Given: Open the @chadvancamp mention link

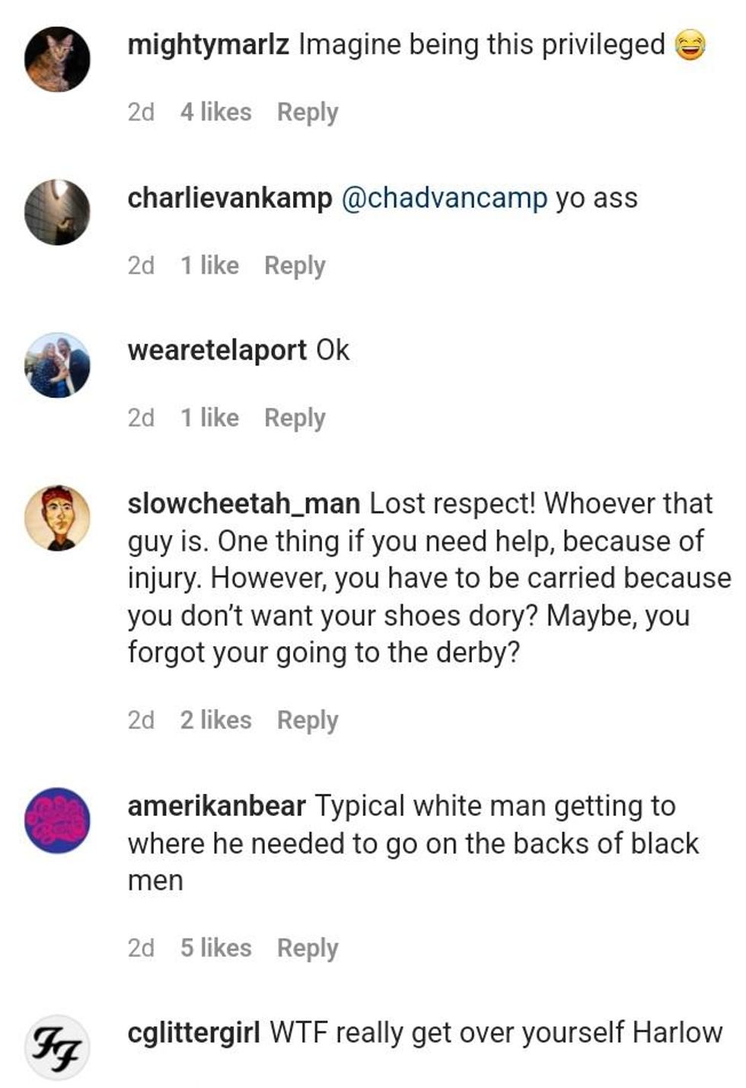Looking at the screenshot, I should coord(444,198).
